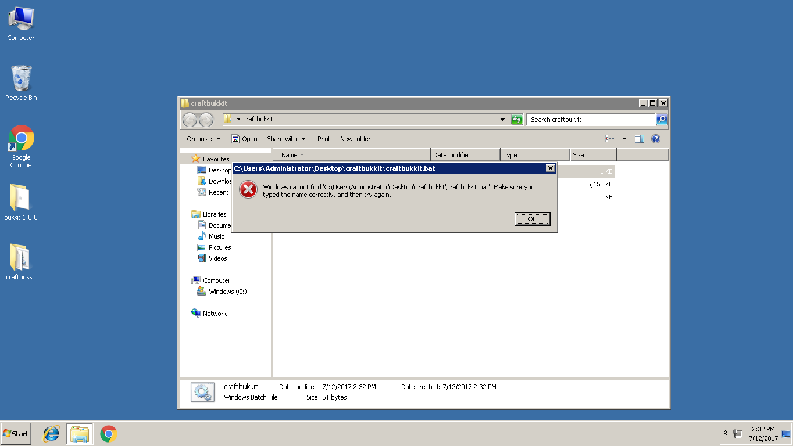Sort files by the Date modified column
Screen dimensions: 793x446
tap(465, 155)
